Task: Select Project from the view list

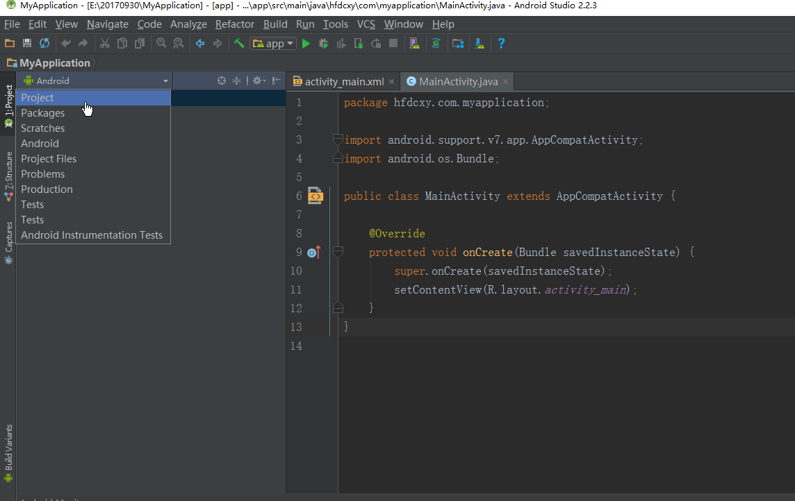Action: tap(38, 98)
